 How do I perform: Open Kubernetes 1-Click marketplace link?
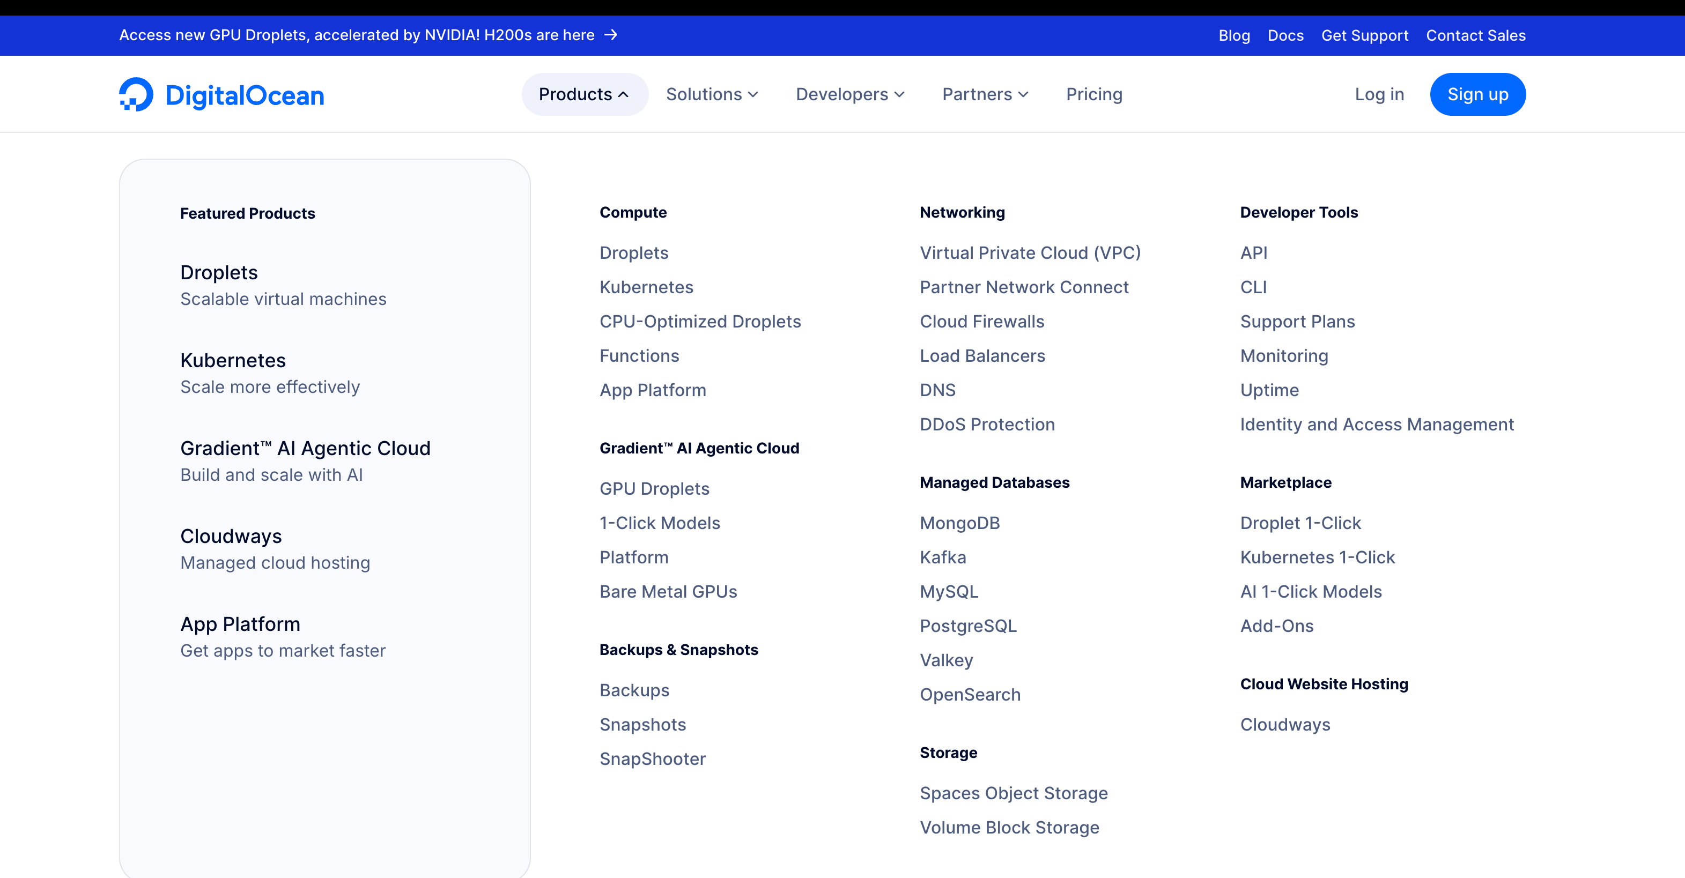(x=1318, y=557)
